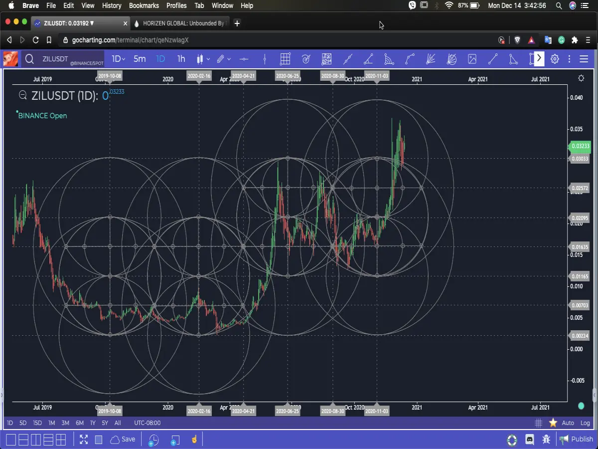The width and height of the screenshot is (598, 449).
Task: Select the fan lines tool
Action: (431, 59)
